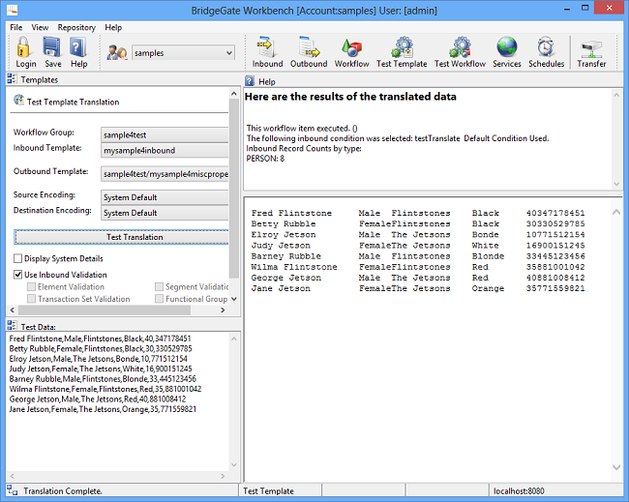Open the Repository menu
This screenshot has width=629, height=502.
pos(76,27)
